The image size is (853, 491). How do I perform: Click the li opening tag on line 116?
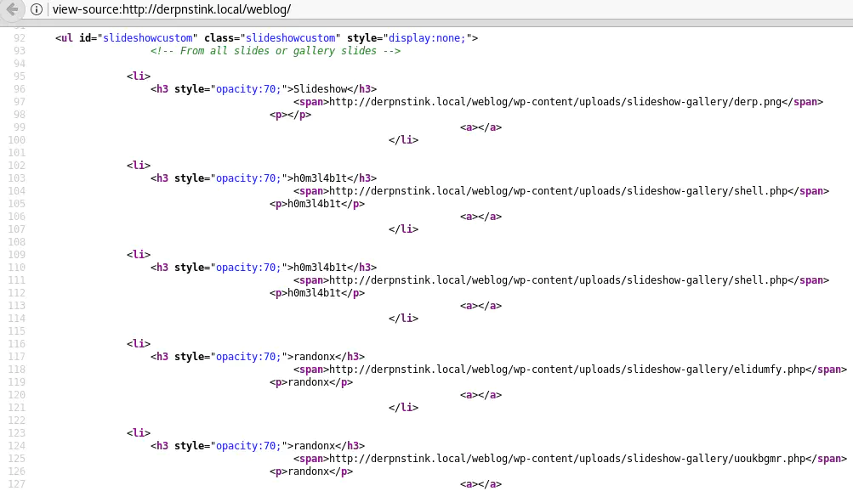tap(138, 343)
